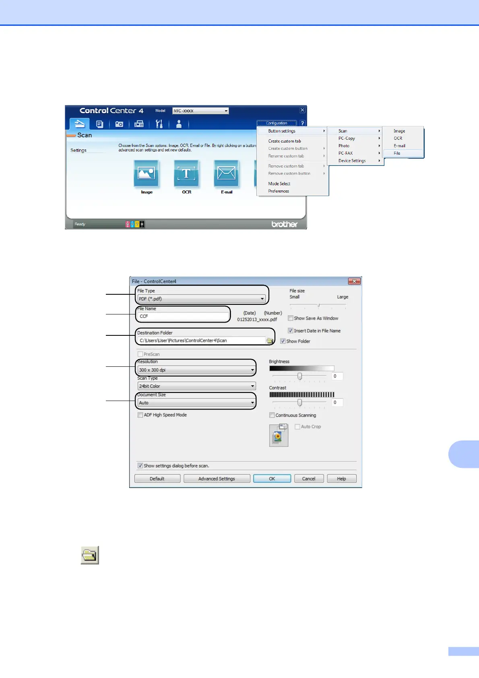Browse destination folder with folder icon
The image size is (479, 678).
270,341
